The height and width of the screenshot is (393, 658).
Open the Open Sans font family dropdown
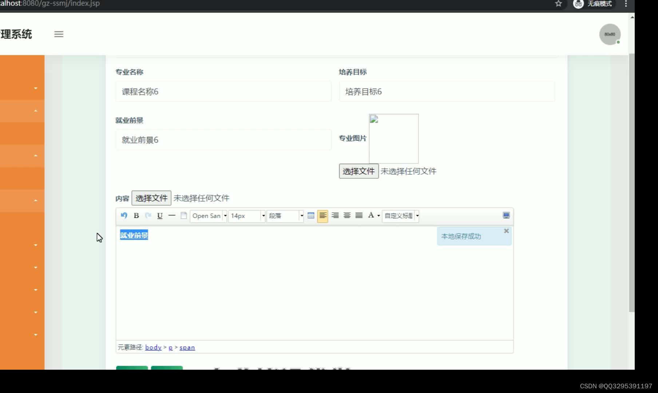pyautogui.click(x=209, y=216)
